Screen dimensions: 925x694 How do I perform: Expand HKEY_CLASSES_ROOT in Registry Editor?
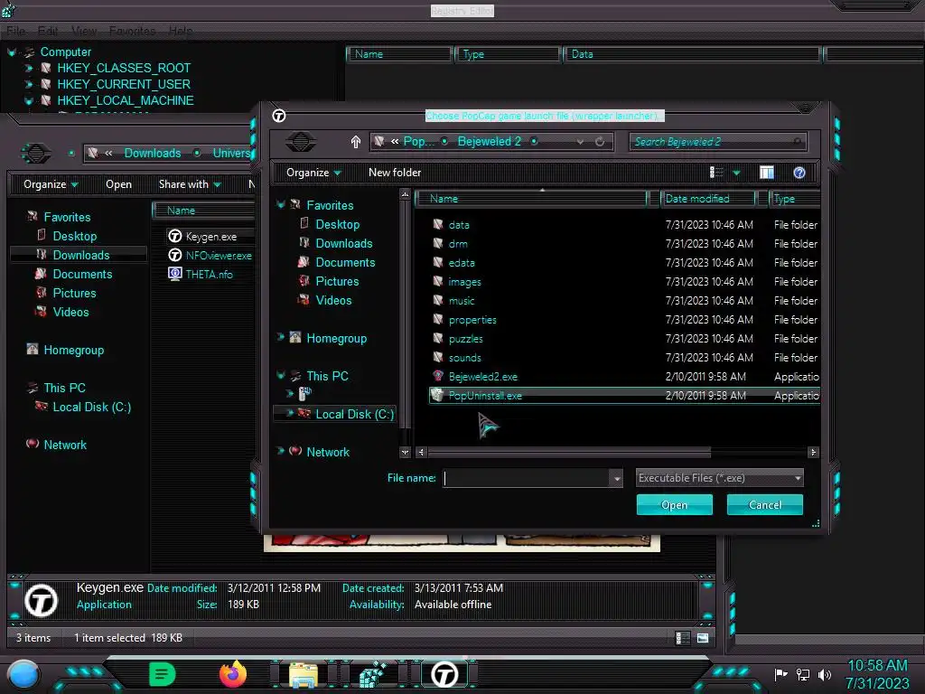pos(28,69)
